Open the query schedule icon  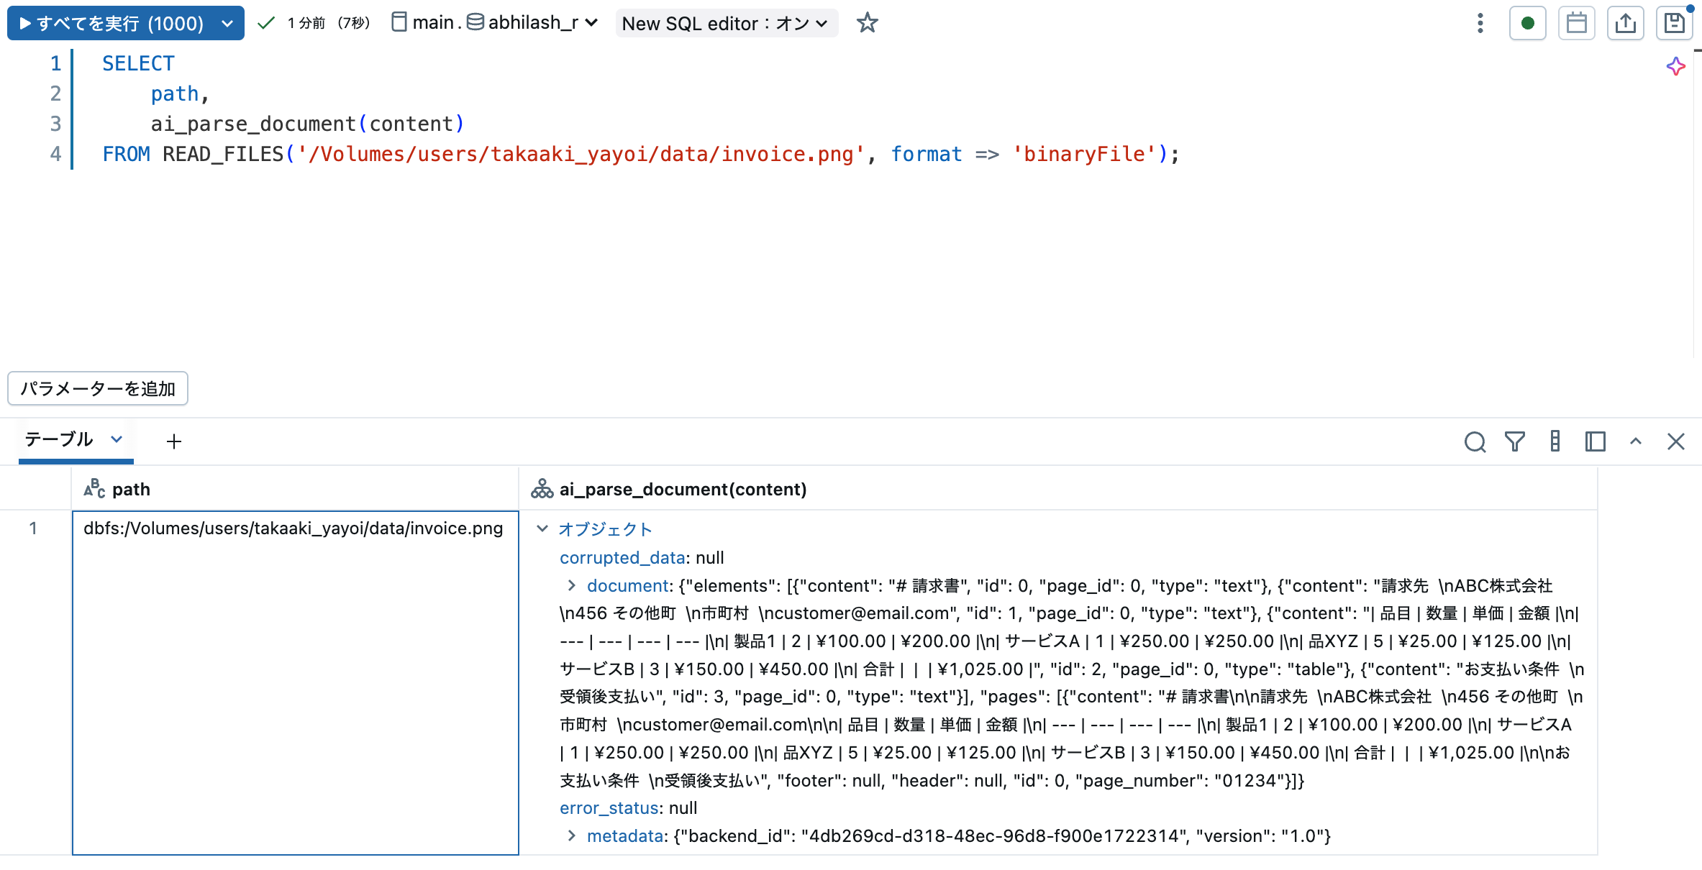[1577, 22]
